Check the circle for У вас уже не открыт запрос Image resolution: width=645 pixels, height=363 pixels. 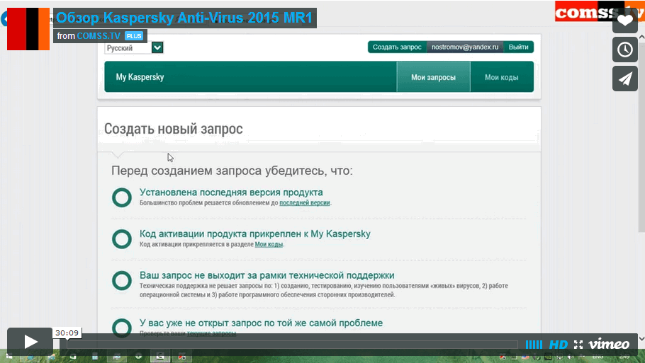(x=122, y=328)
